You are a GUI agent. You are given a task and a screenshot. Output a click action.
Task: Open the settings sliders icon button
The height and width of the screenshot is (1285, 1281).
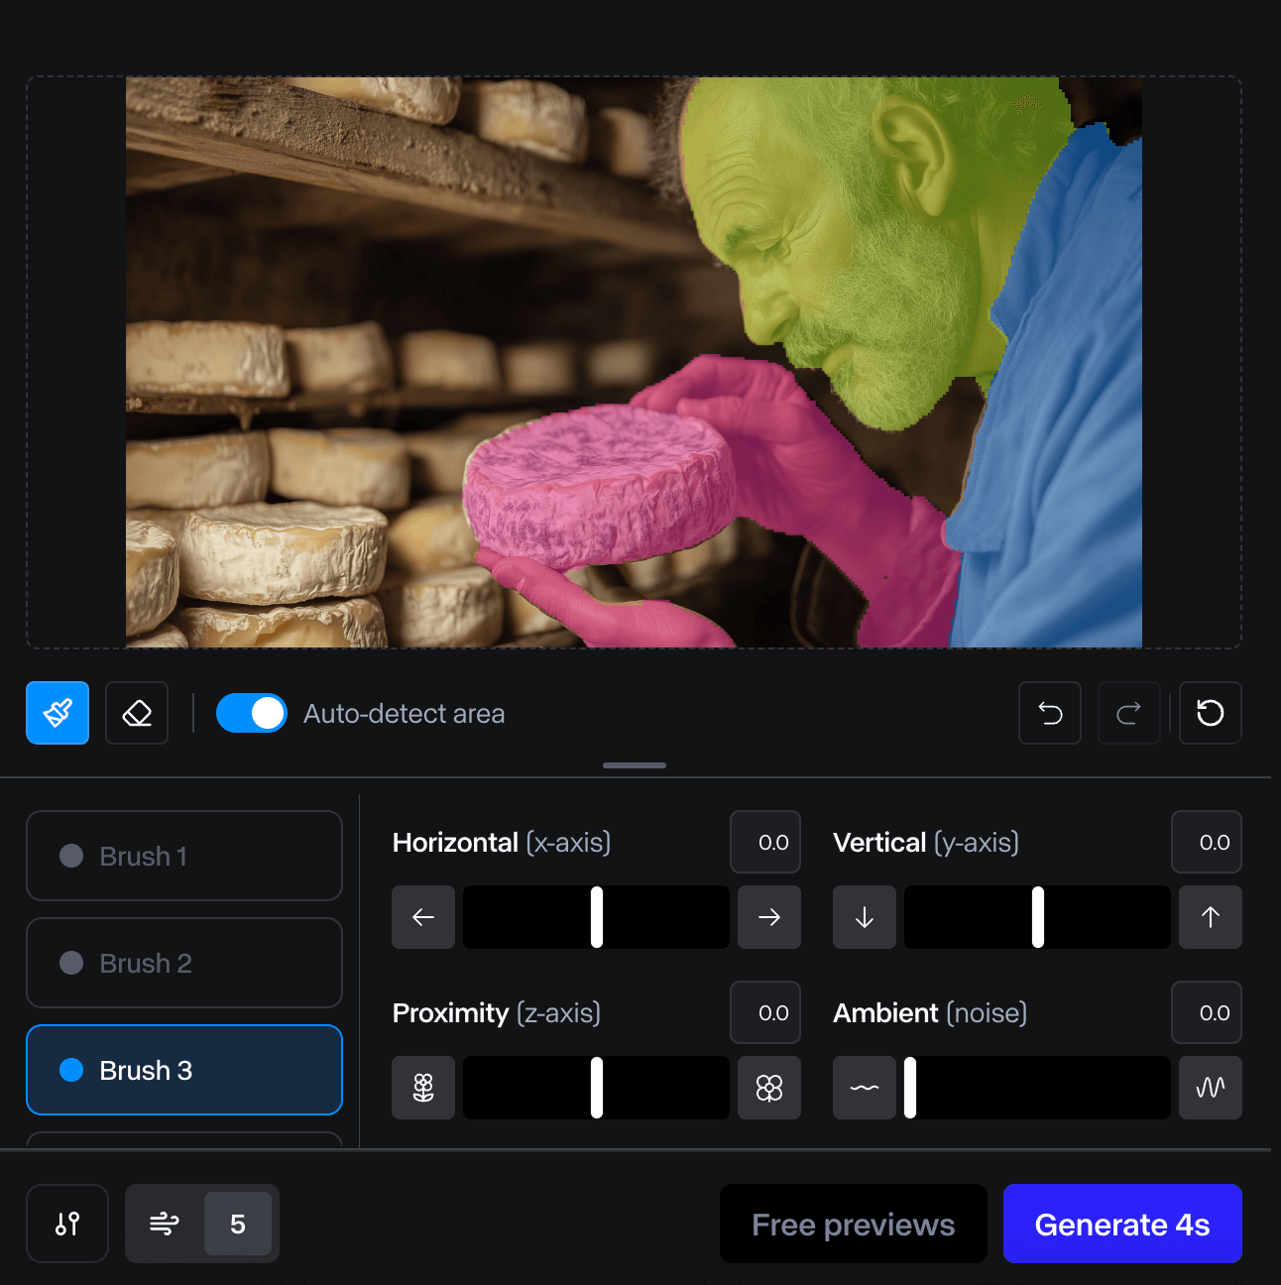pyautogui.click(x=67, y=1224)
